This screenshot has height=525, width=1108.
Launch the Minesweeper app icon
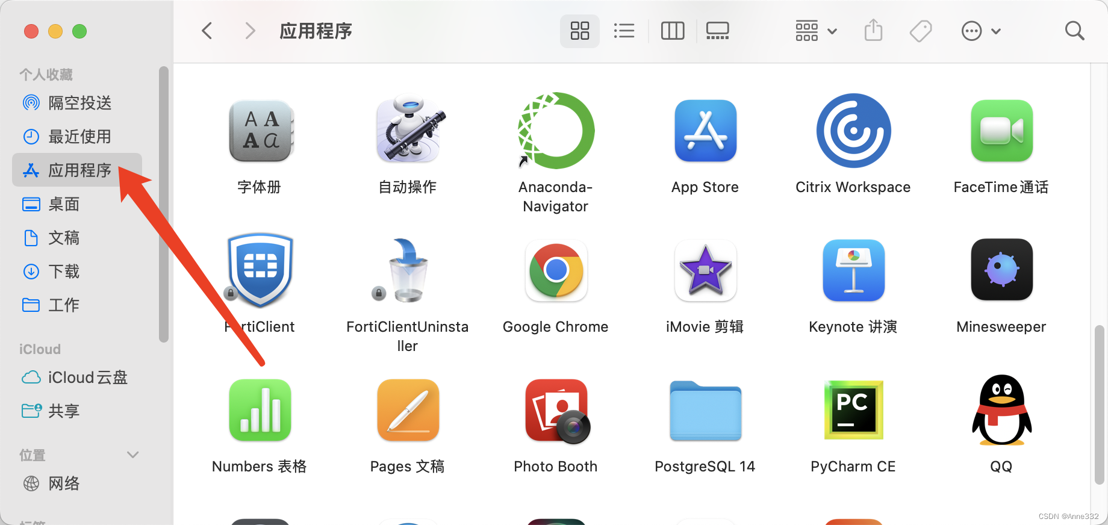pyautogui.click(x=1001, y=270)
